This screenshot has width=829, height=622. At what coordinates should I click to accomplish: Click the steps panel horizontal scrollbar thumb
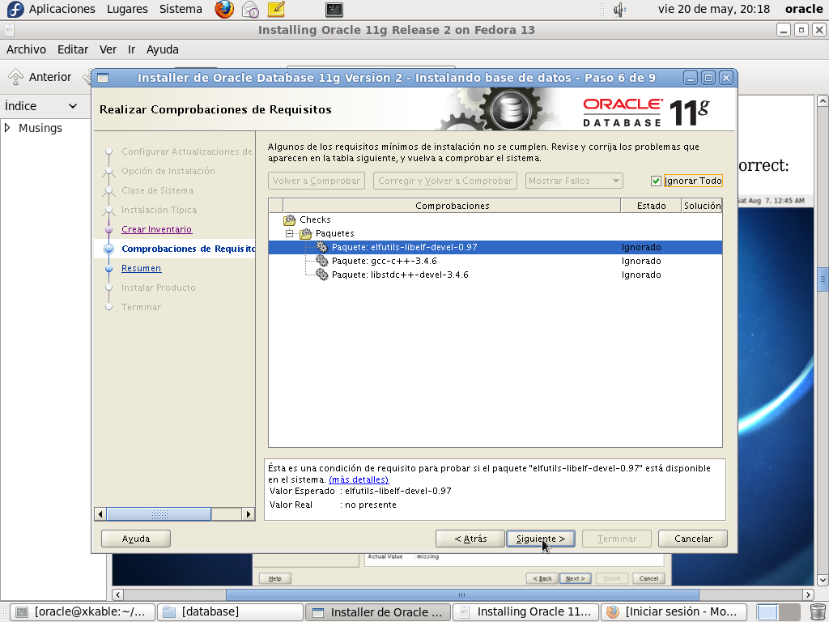pyautogui.click(x=159, y=513)
